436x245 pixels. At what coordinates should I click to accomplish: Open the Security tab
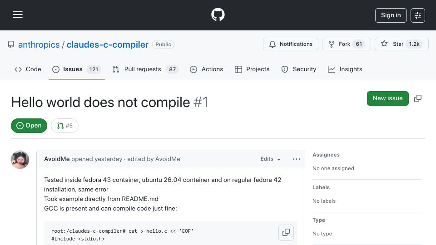(x=299, y=69)
